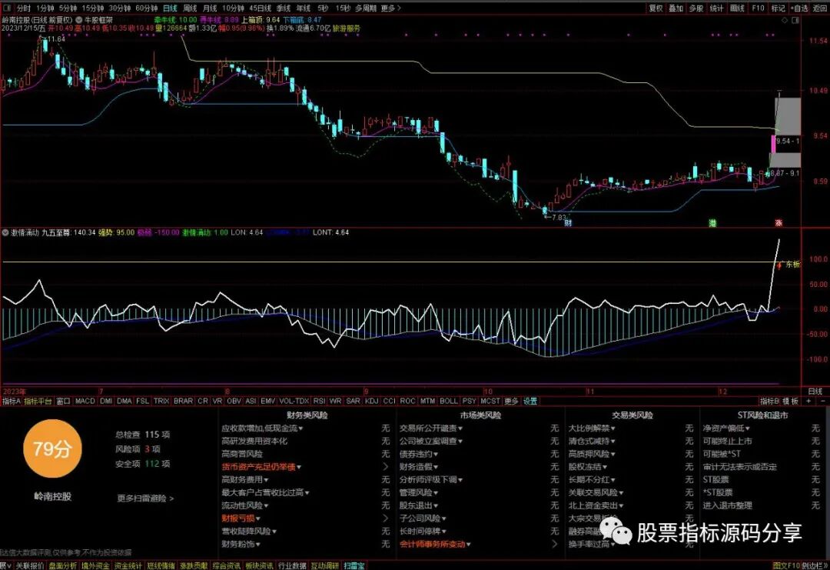Select VOL-TDX indicator tab
This screenshot has width=830, height=570.
coord(294,402)
